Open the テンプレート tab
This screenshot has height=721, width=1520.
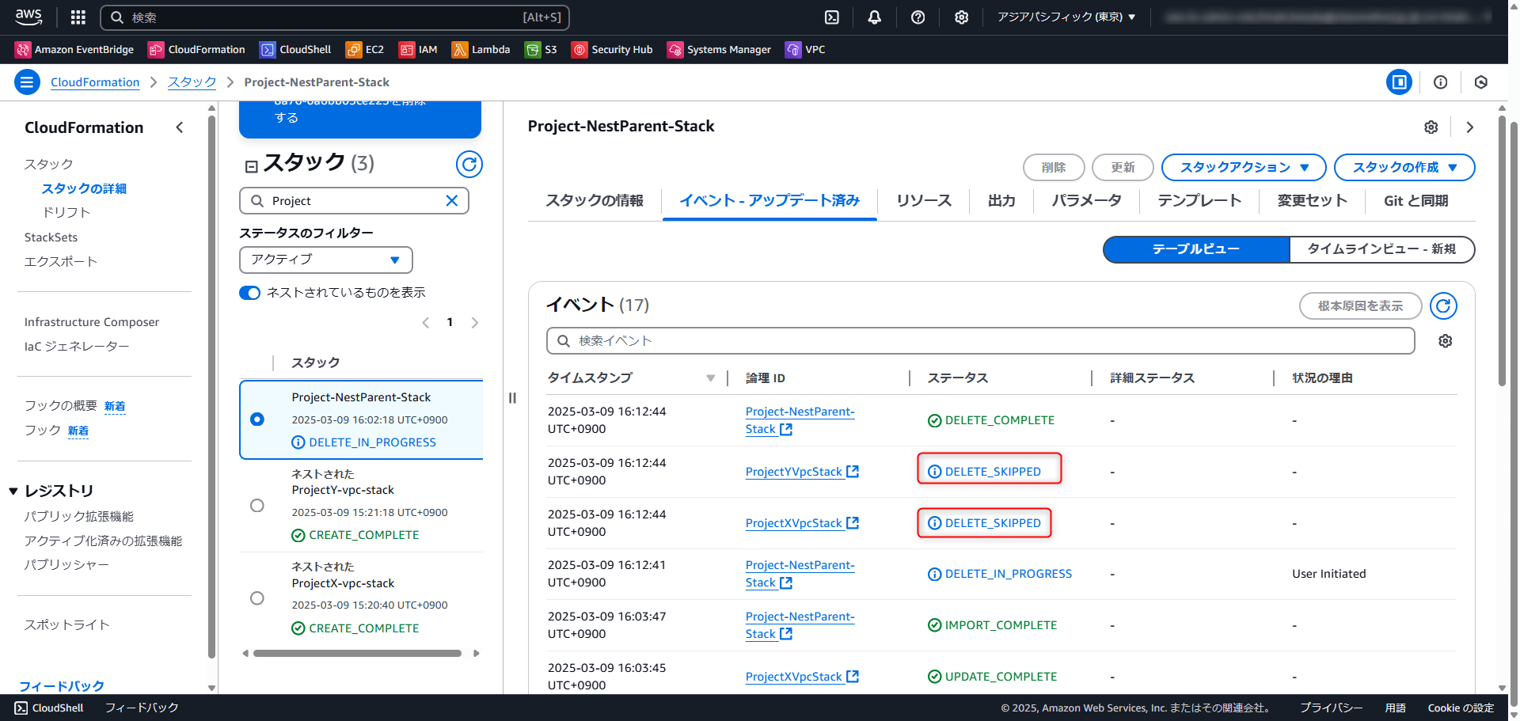coord(1199,200)
